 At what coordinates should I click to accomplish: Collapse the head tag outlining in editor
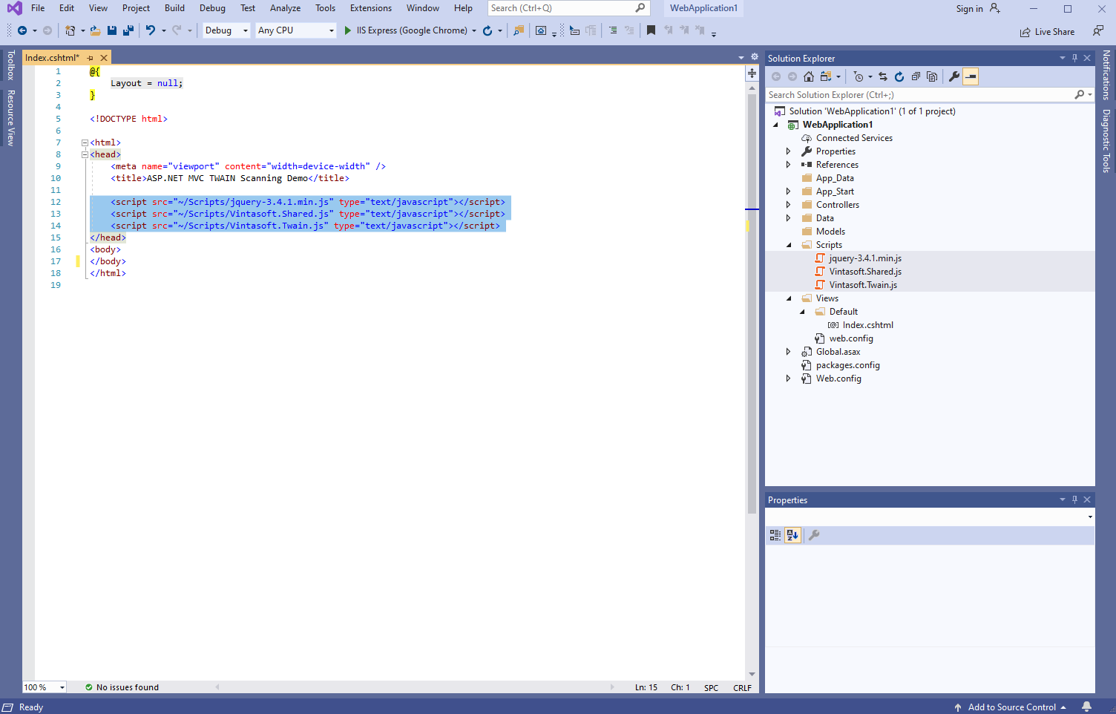click(x=85, y=154)
